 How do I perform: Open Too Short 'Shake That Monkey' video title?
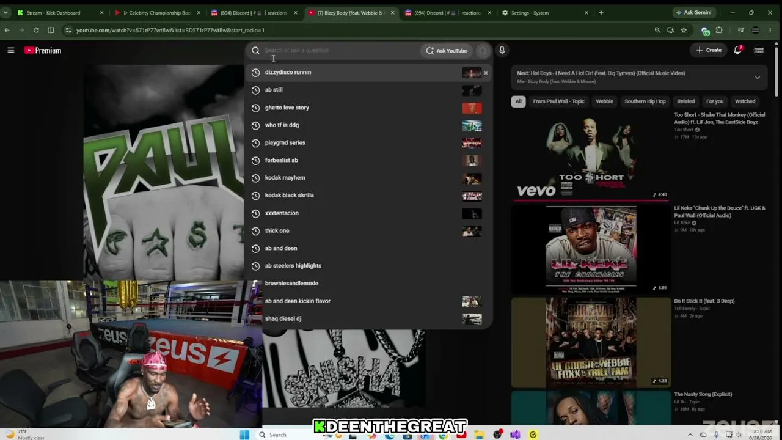coord(719,118)
